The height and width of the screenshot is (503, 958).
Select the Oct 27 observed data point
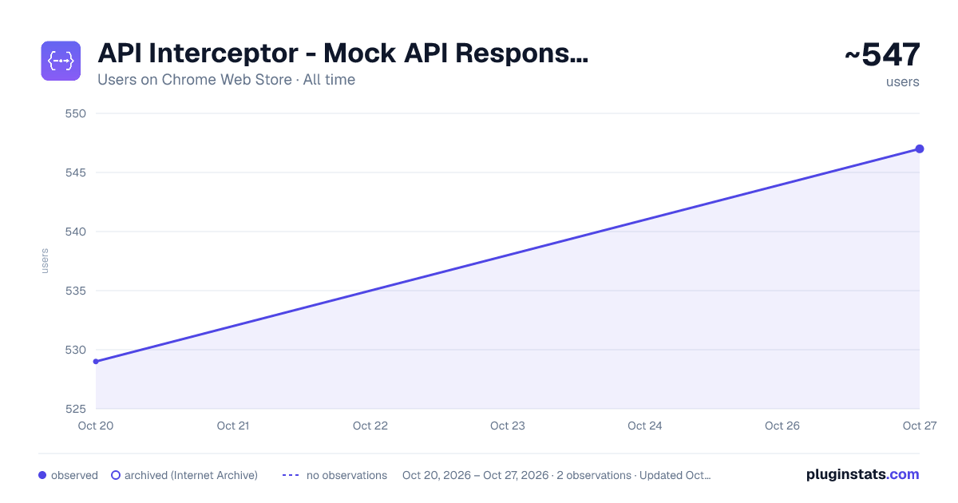coord(920,149)
